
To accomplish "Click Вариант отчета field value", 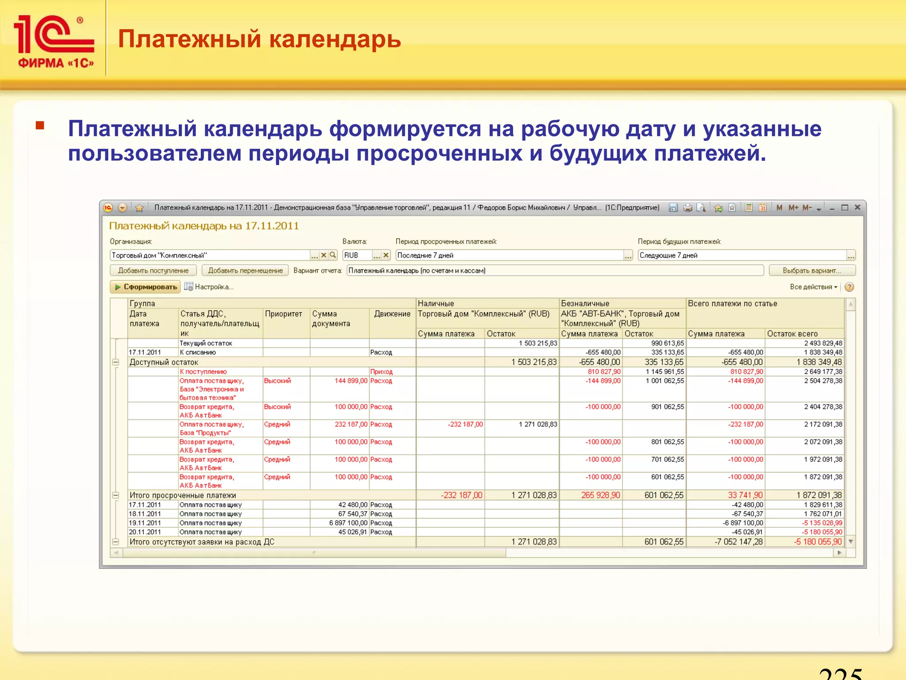I will tap(555, 270).
